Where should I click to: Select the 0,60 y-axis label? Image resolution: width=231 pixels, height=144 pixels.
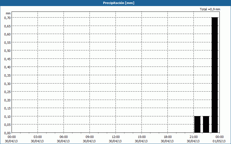coord(8,34)
